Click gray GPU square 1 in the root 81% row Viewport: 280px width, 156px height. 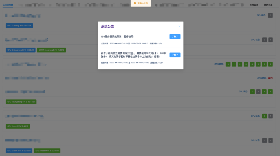coord(270,140)
